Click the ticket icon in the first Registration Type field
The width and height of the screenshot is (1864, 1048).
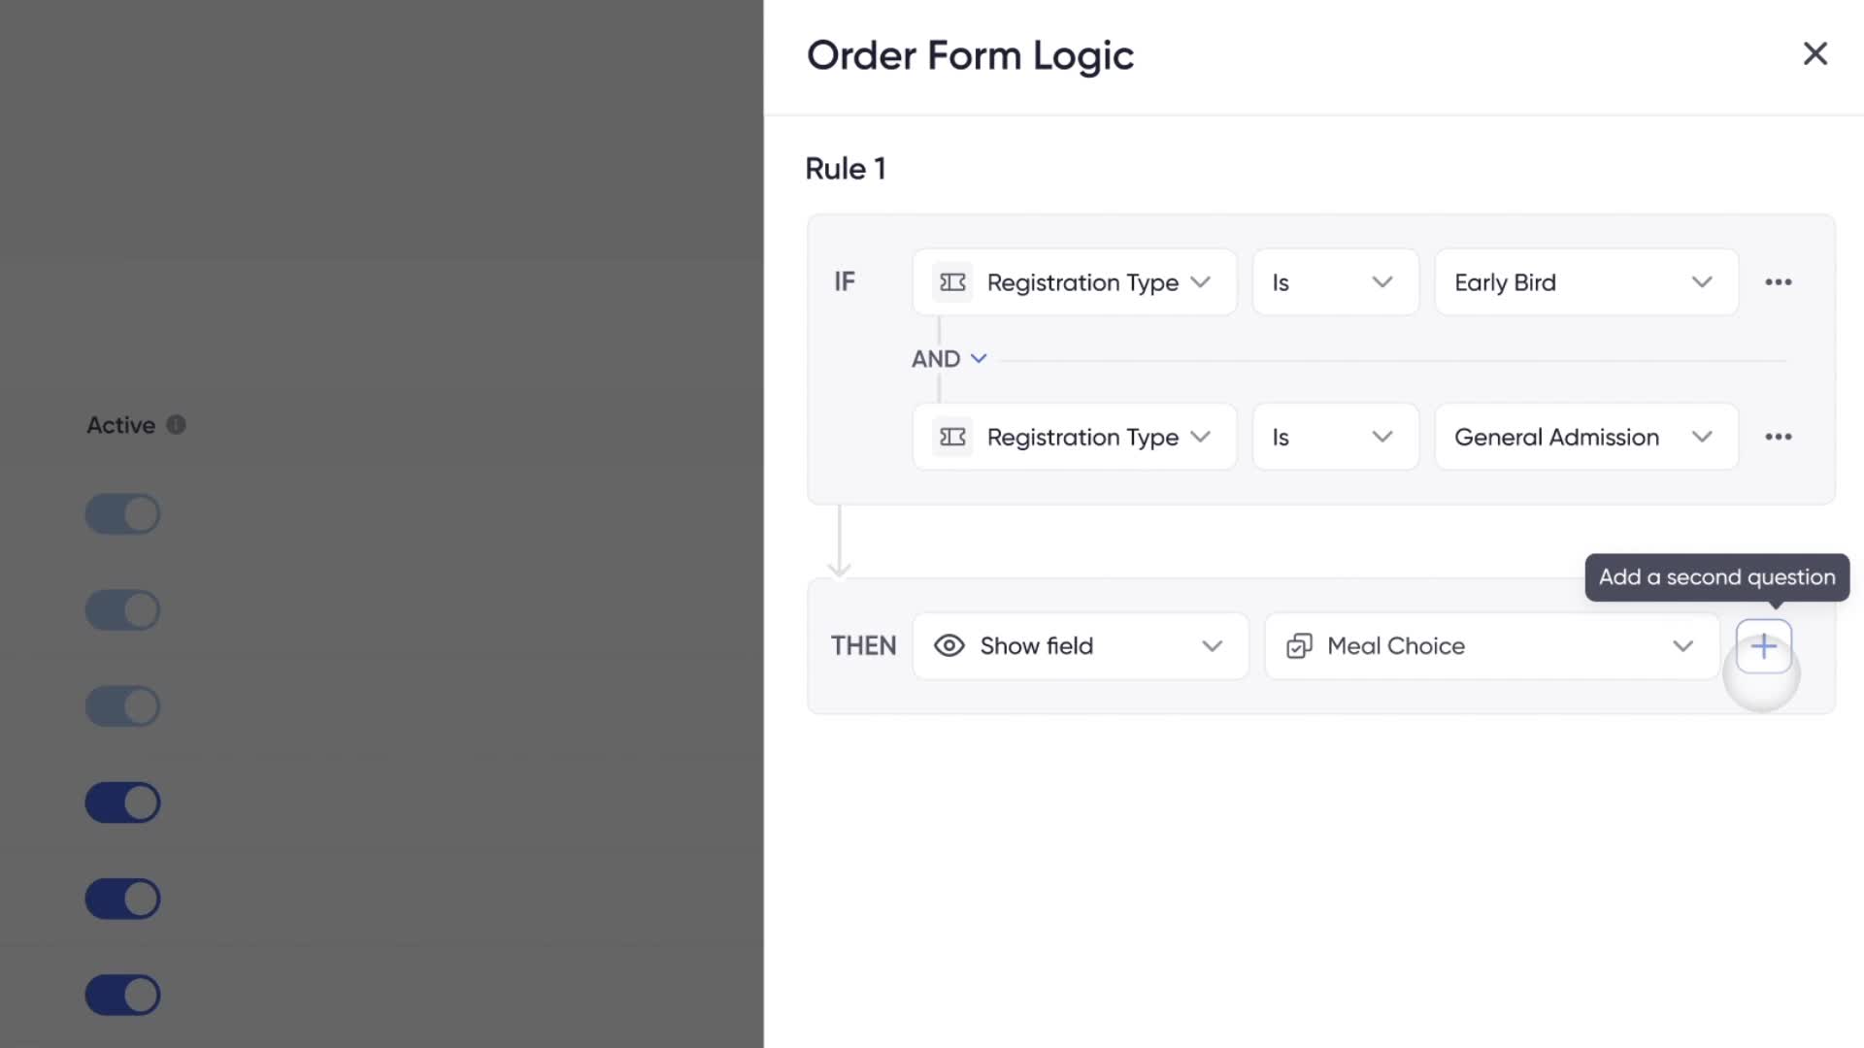(952, 282)
